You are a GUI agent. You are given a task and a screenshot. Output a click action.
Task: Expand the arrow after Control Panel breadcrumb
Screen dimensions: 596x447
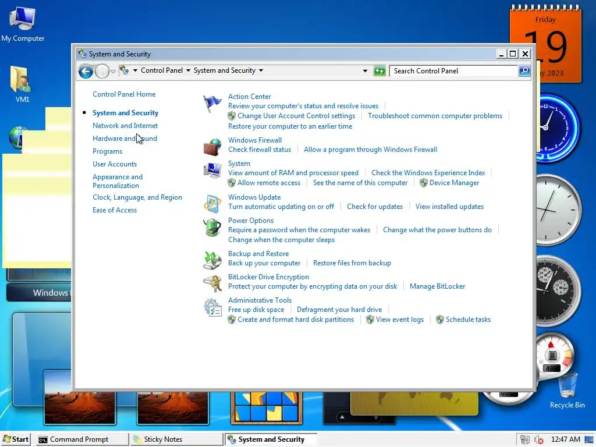[188, 70]
